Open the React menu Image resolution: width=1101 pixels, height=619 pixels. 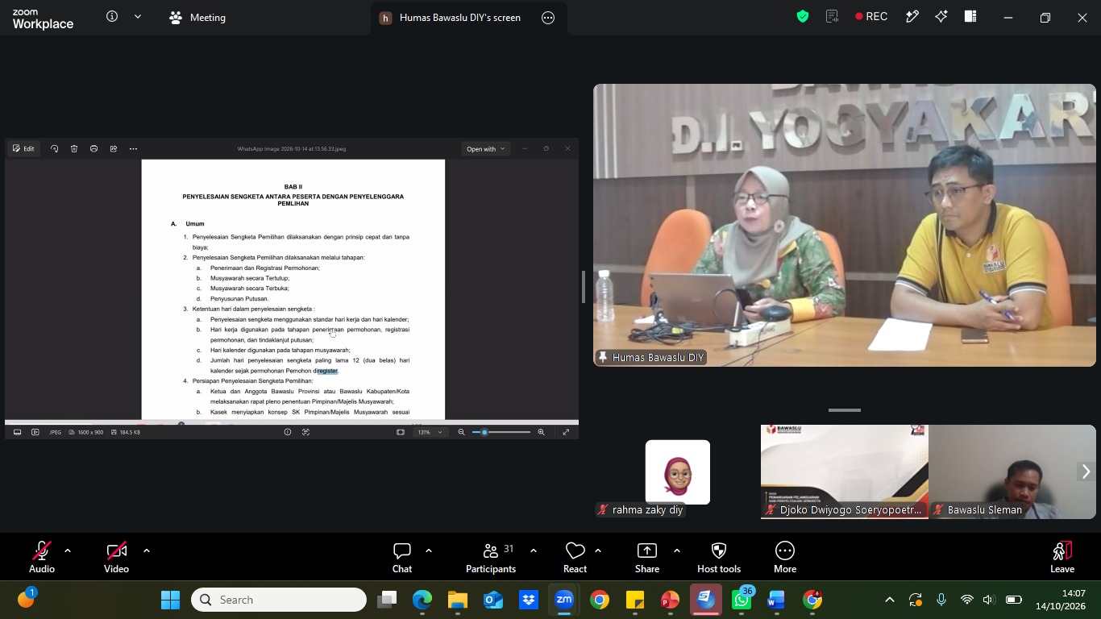[575, 558]
